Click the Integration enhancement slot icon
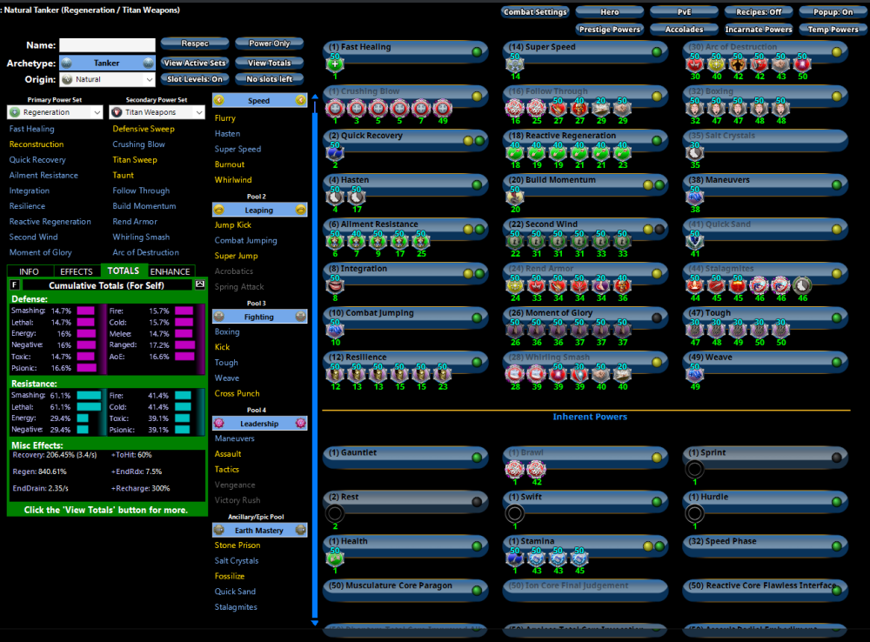The width and height of the screenshot is (870, 642). [x=336, y=286]
